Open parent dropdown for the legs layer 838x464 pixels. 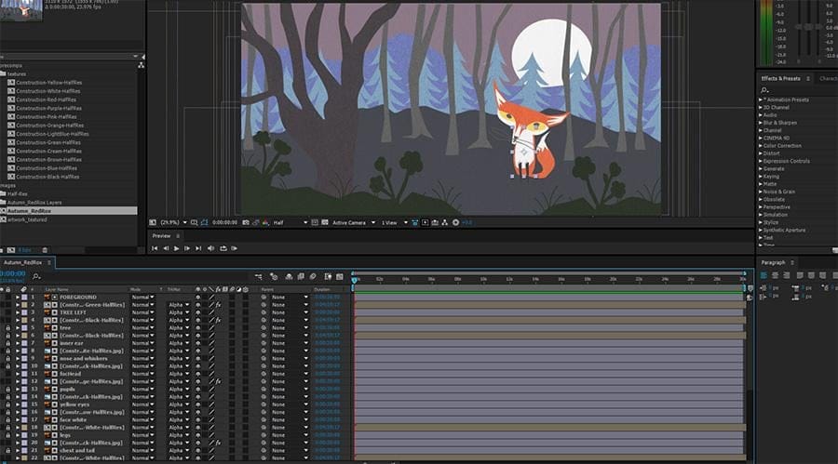(x=290, y=435)
